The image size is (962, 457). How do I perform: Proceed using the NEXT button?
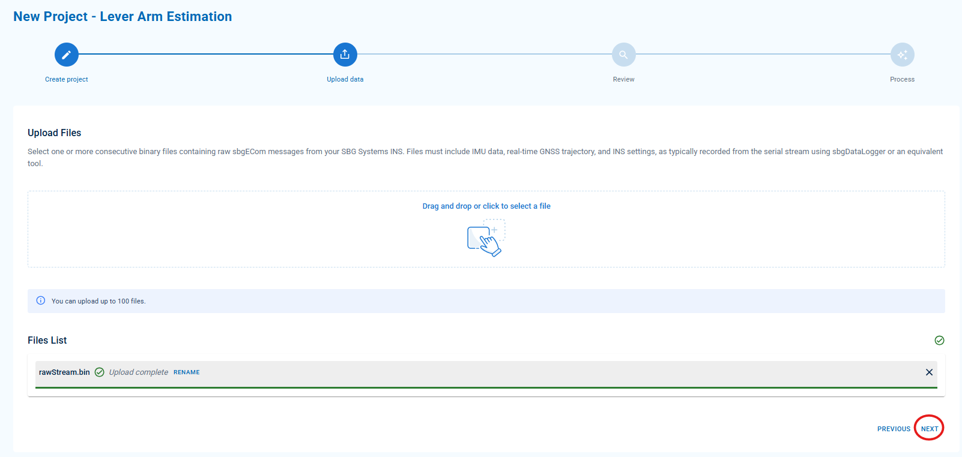(929, 429)
